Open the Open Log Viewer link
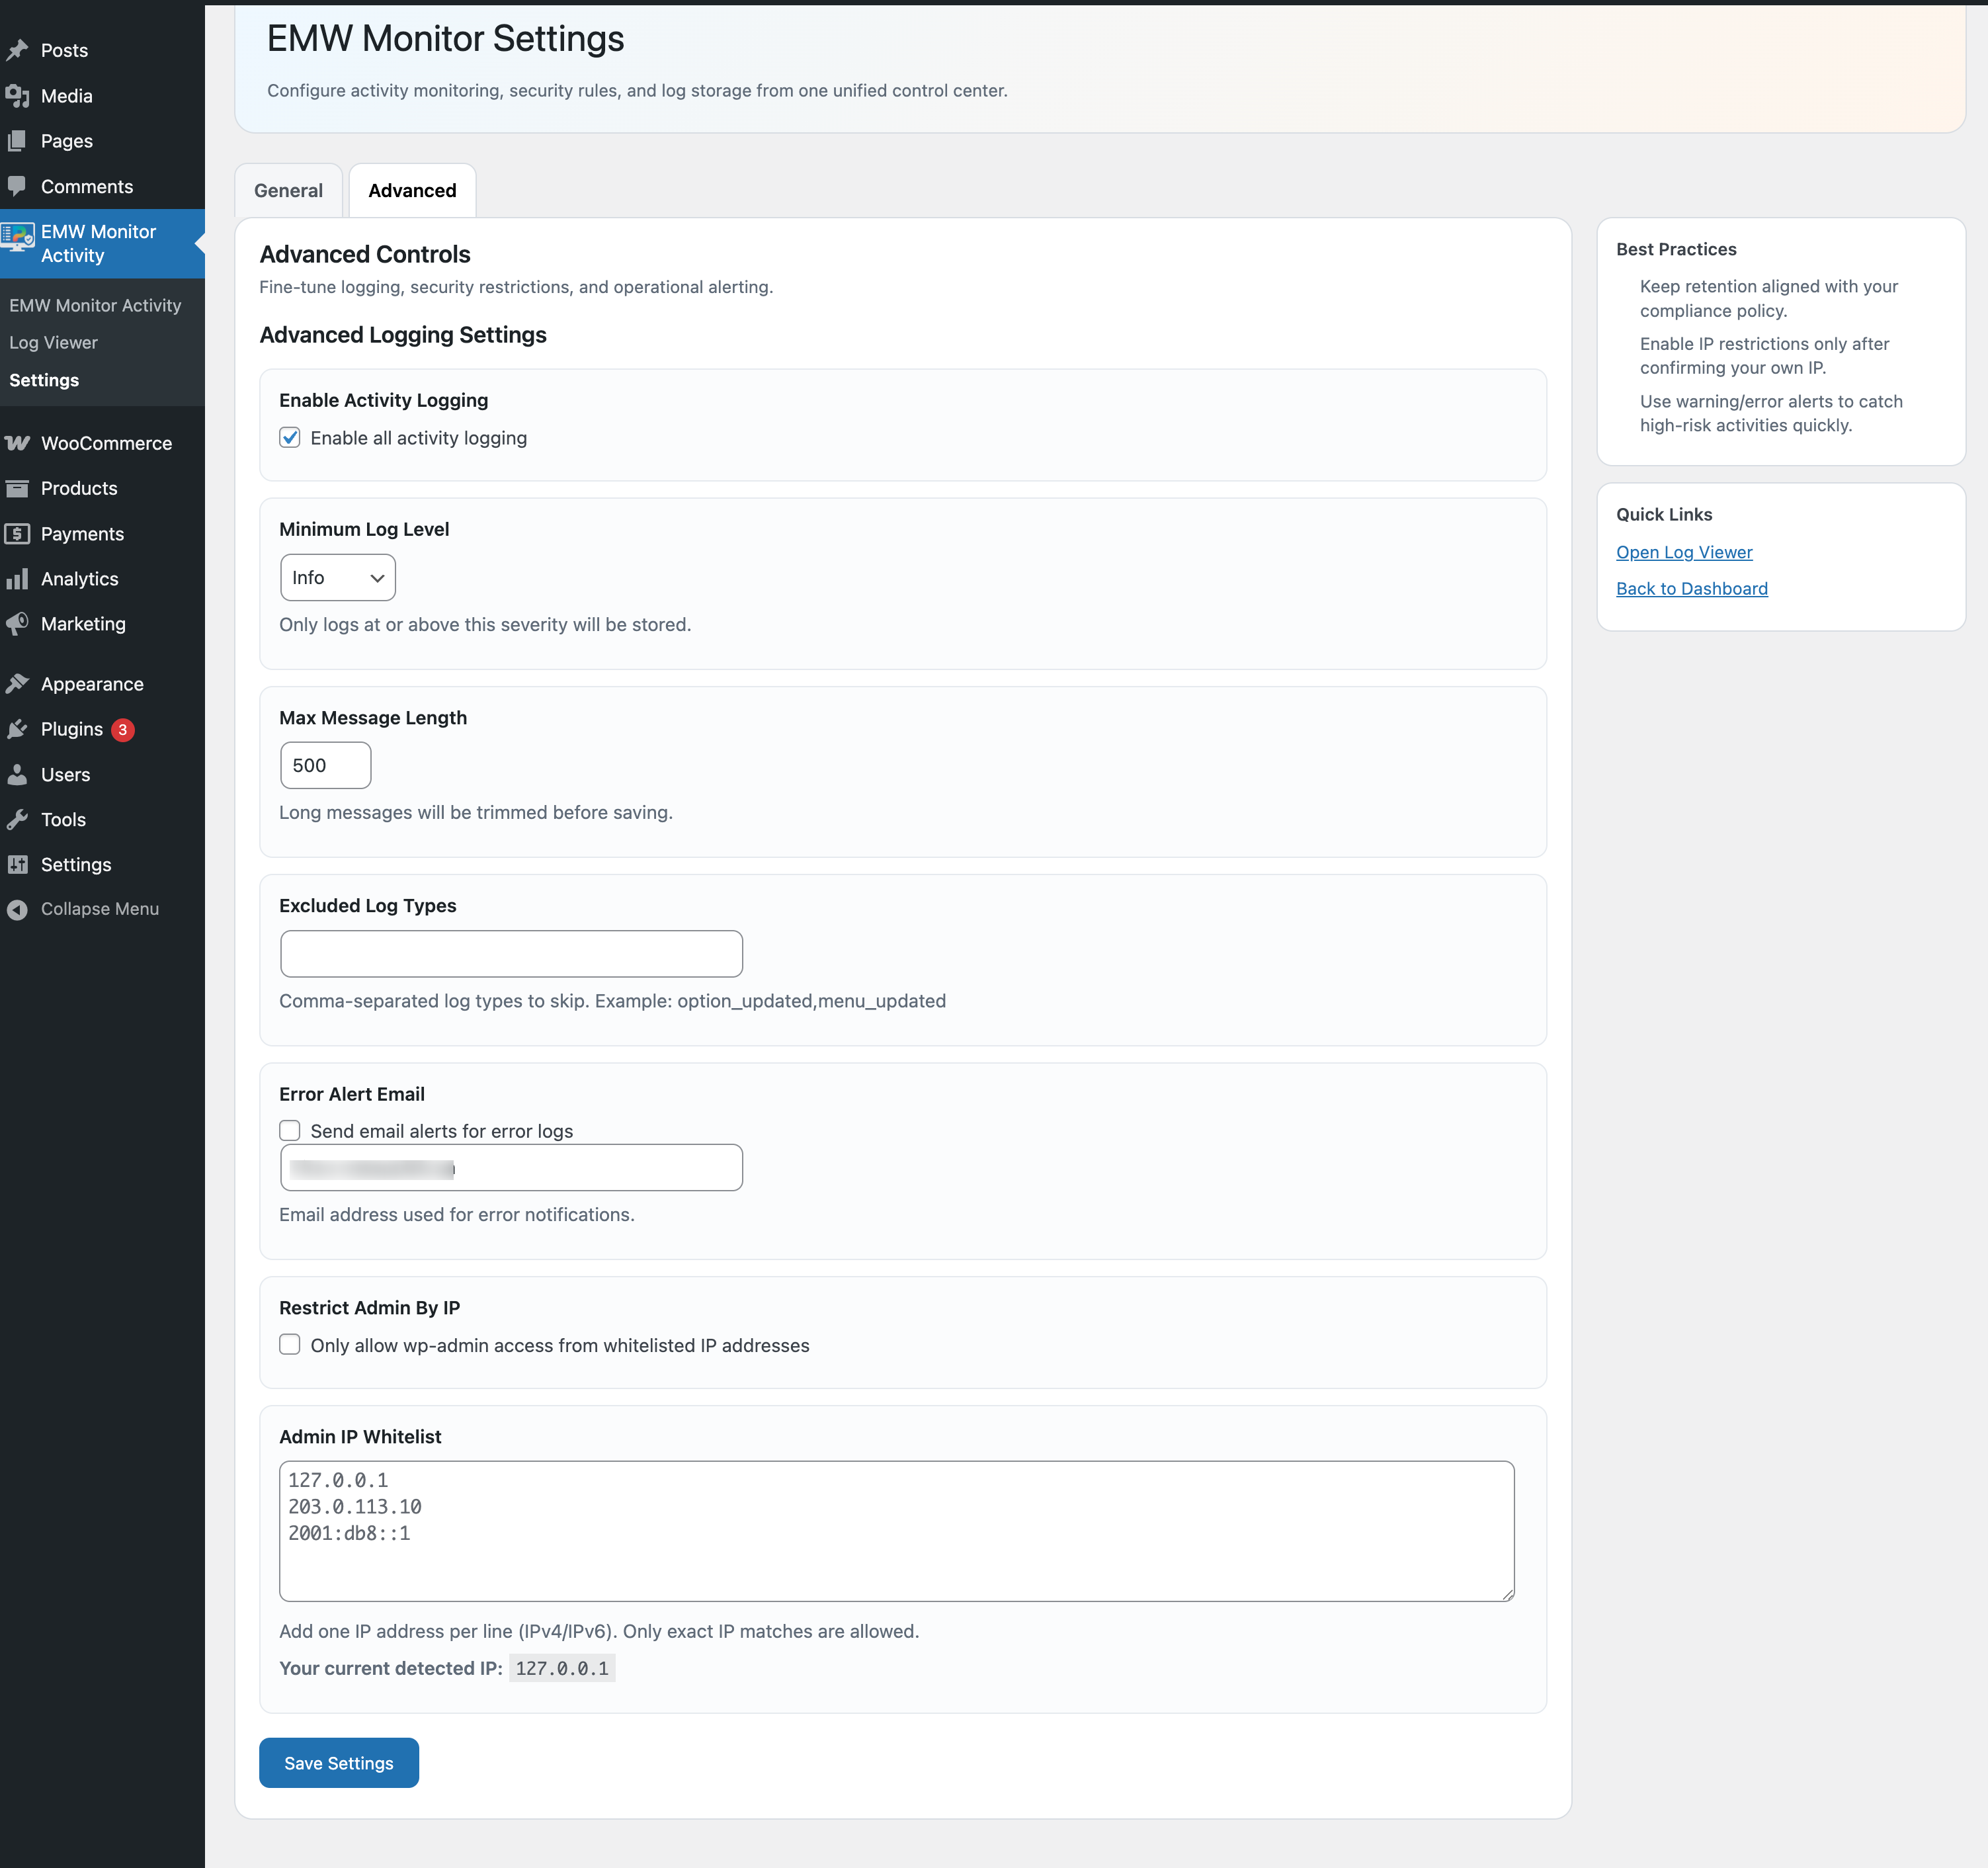The height and width of the screenshot is (1868, 1988). point(1684,552)
